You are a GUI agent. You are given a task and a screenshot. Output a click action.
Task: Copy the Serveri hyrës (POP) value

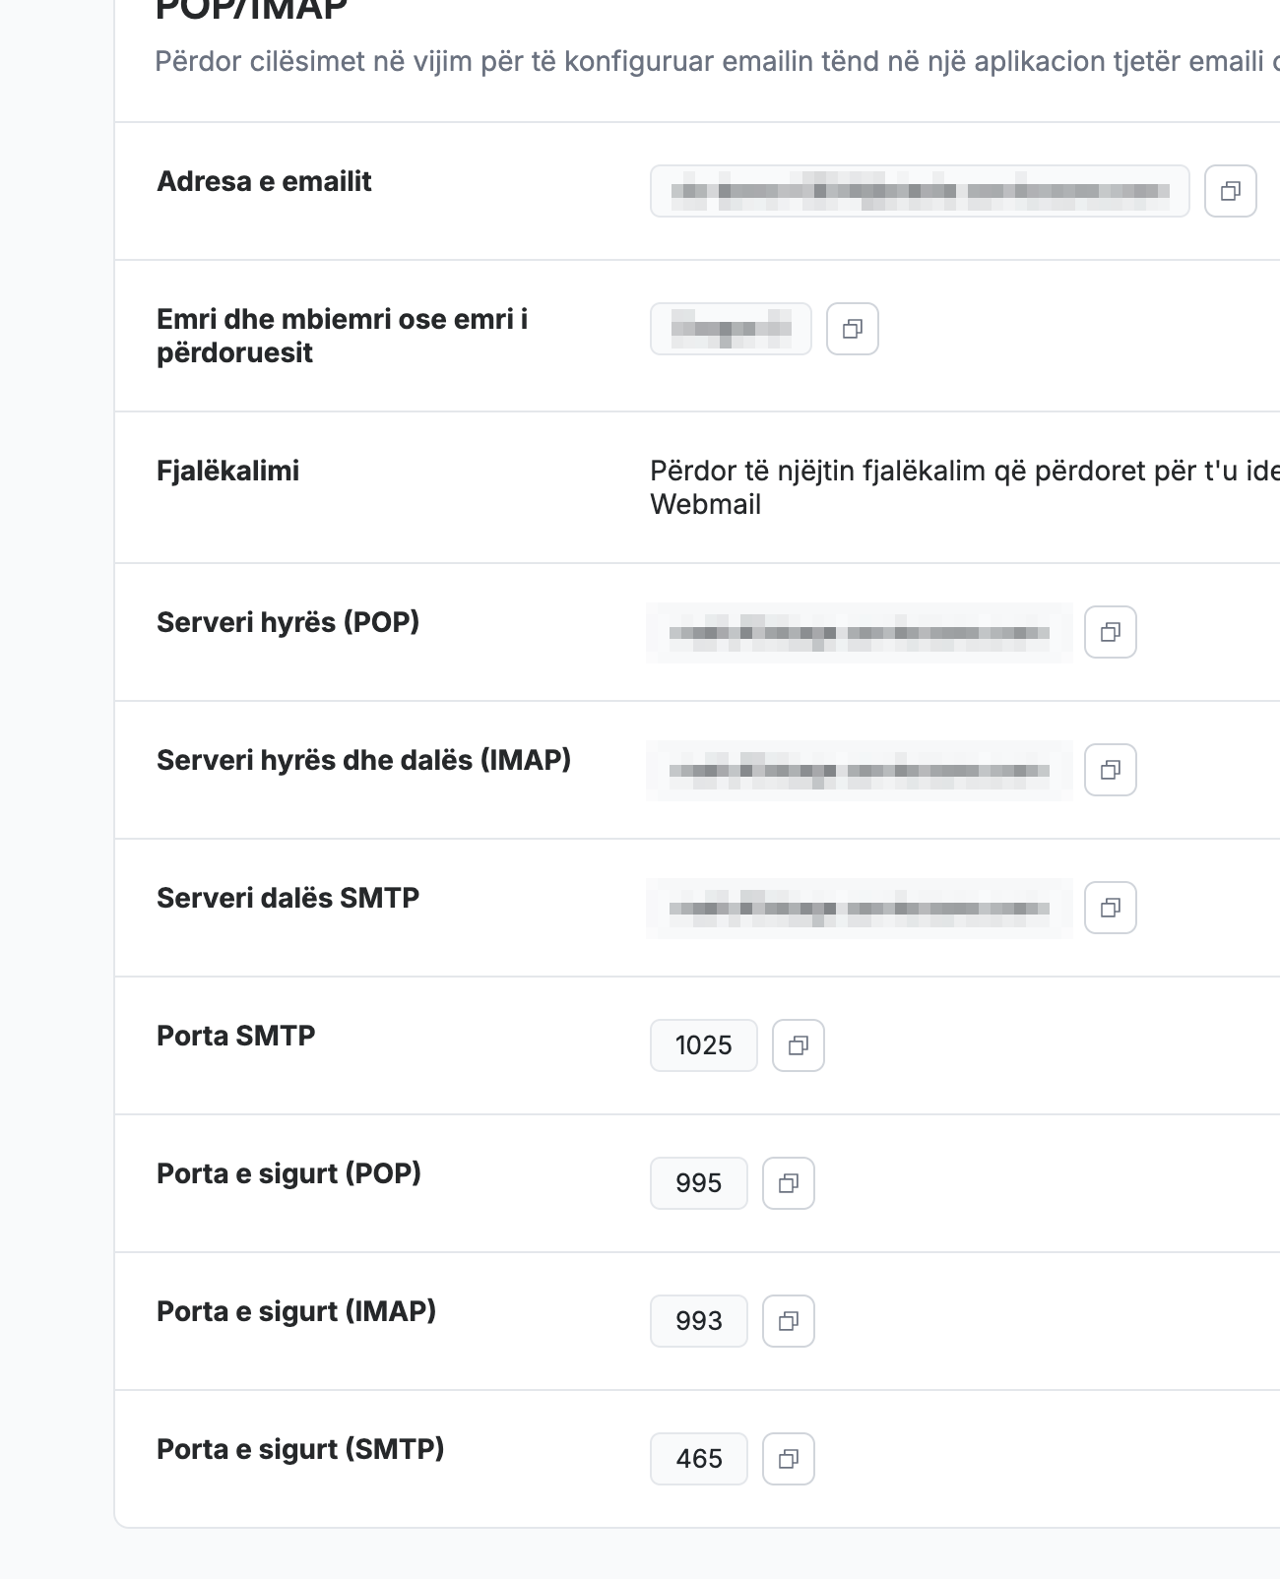pyautogui.click(x=1111, y=632)
